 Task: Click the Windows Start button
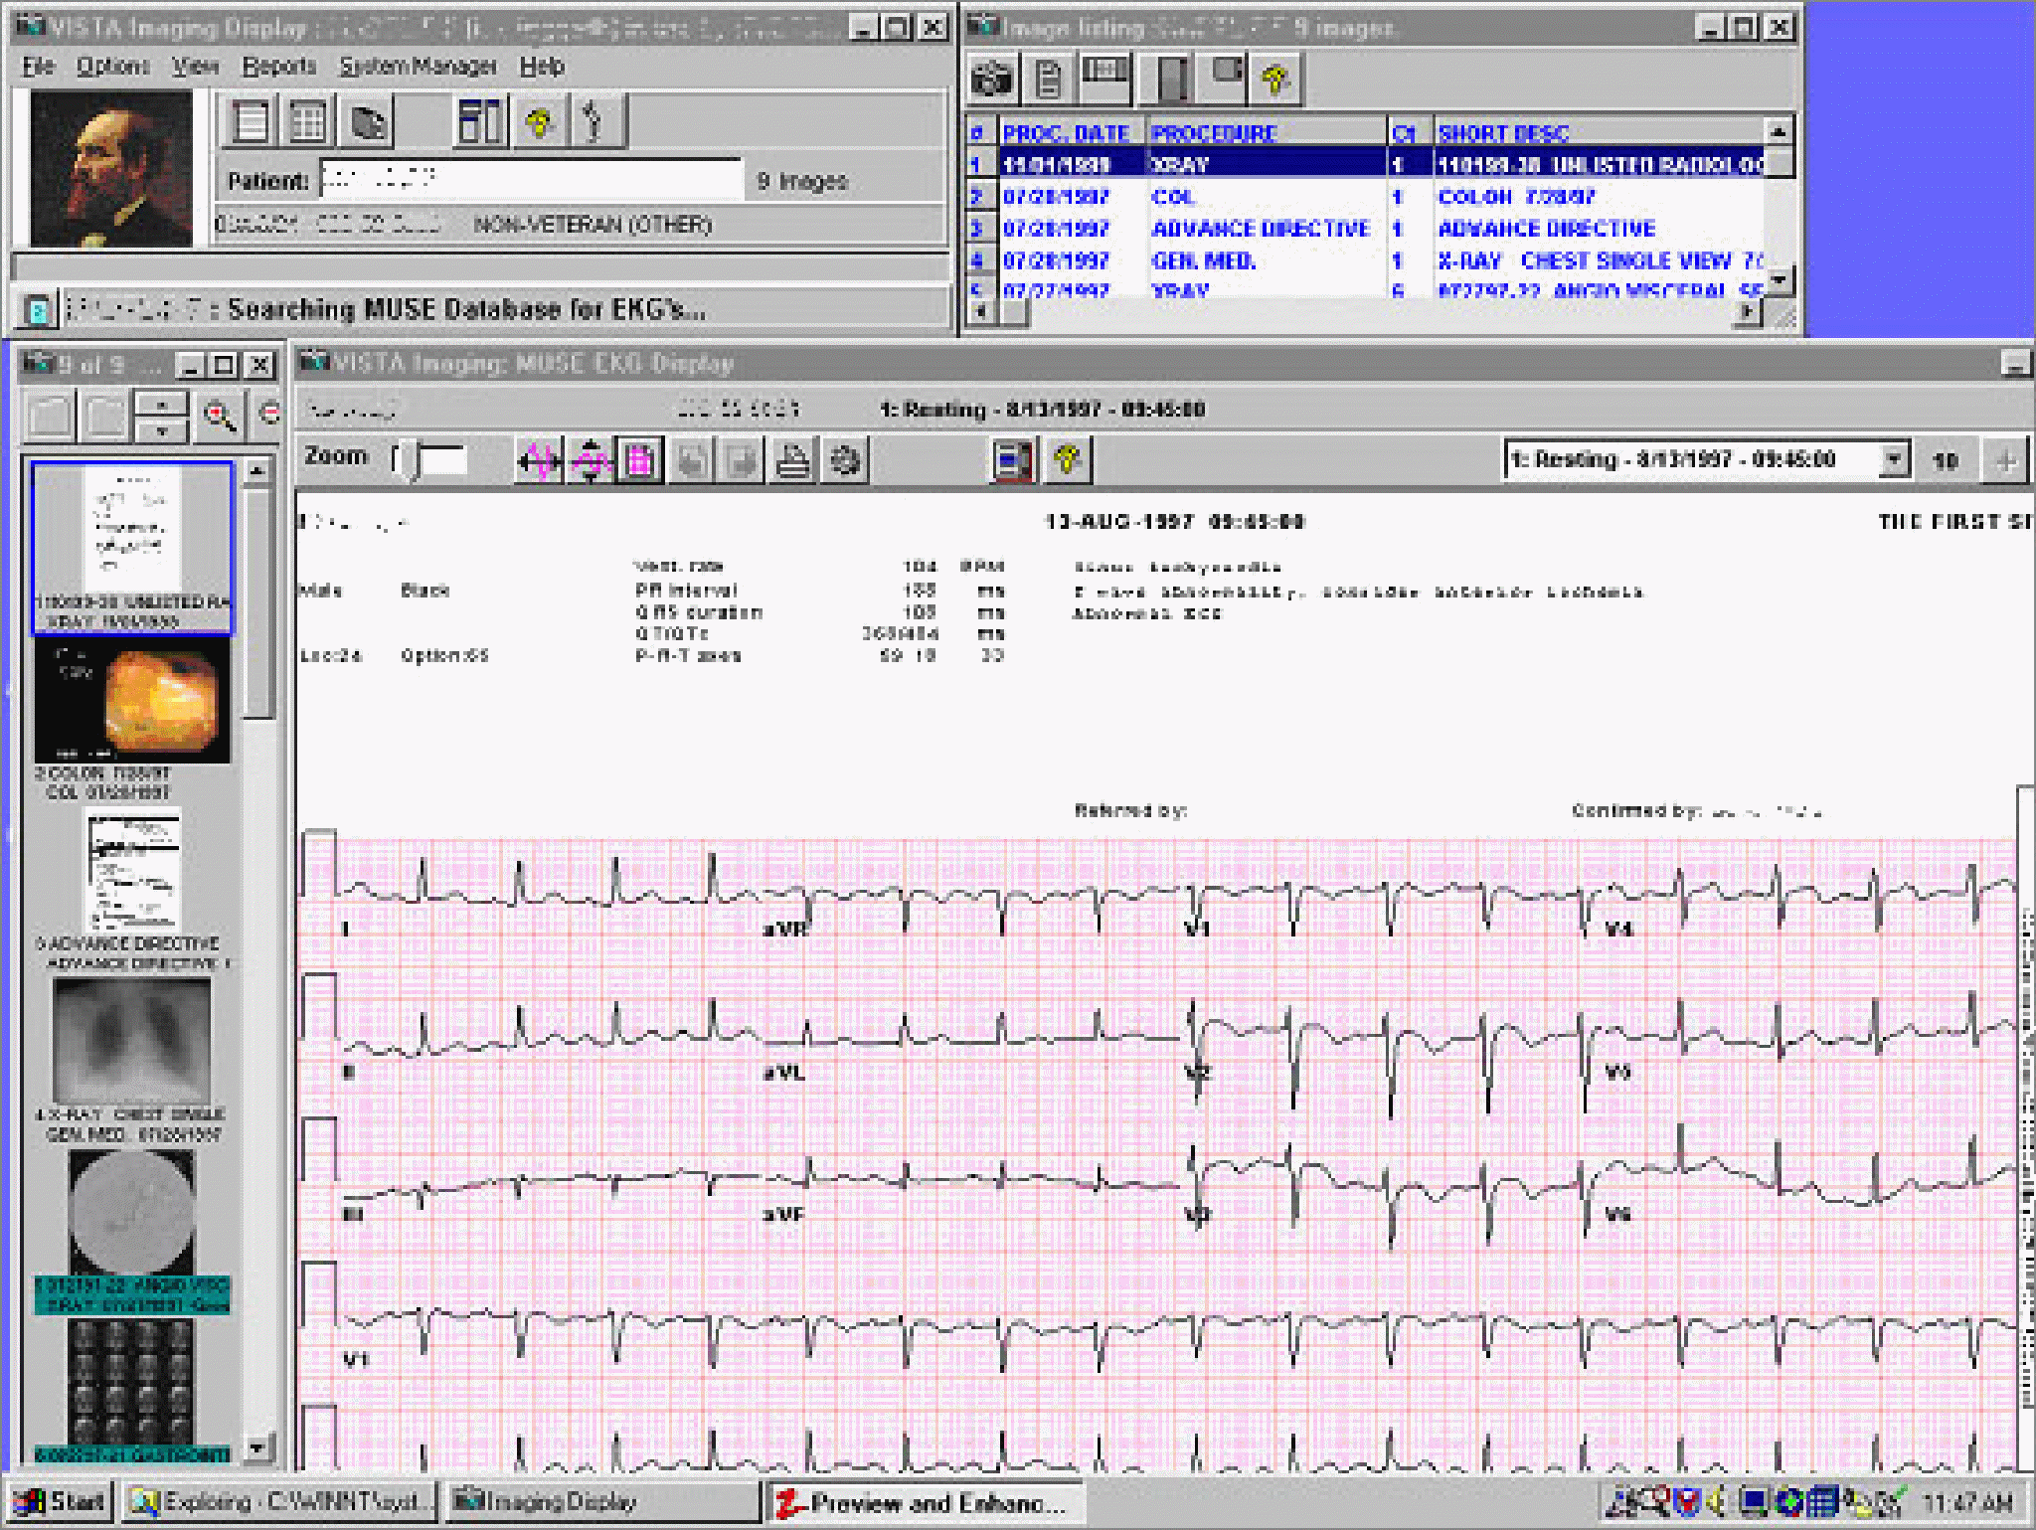pos(61,1501)
